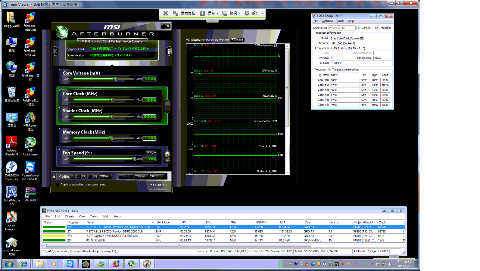
Task: Open the Options menu in Core Temp
Action: [327, 21]
